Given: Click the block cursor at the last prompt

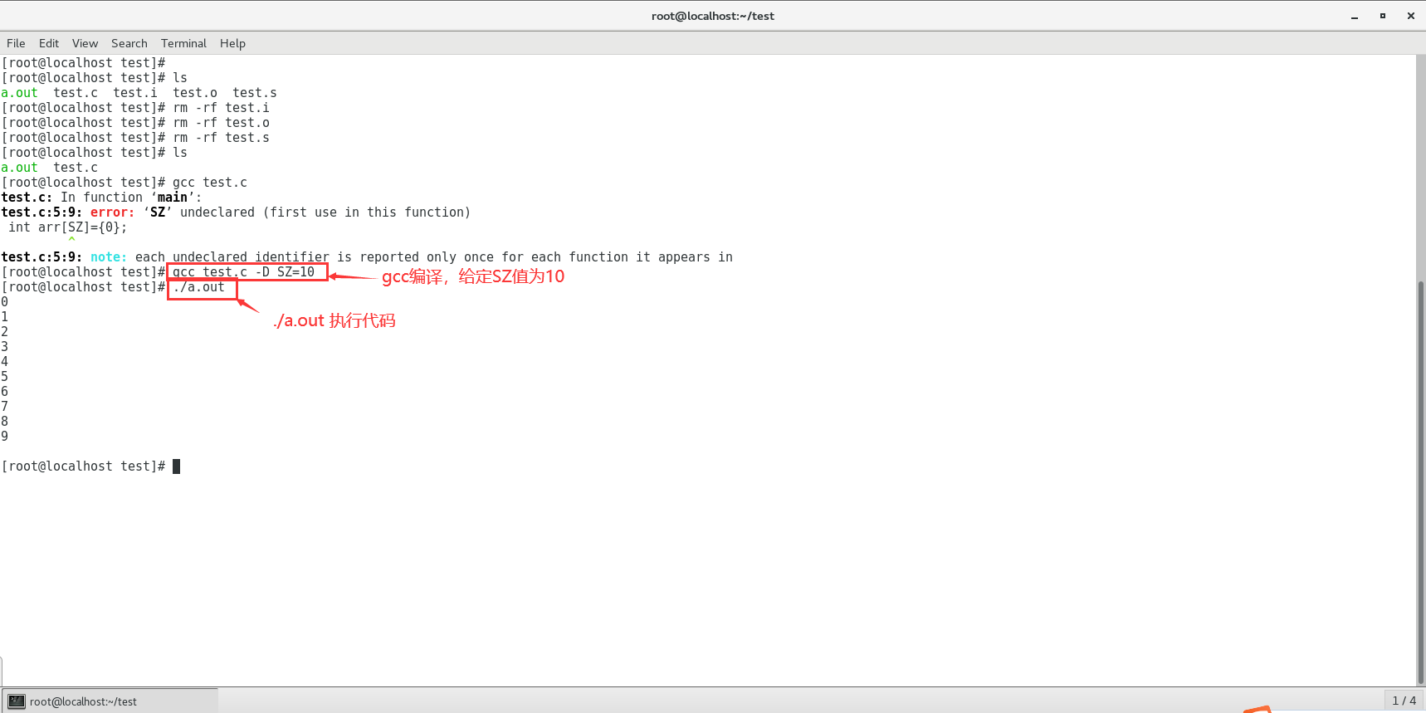Looking at the screenshot, I should (176, 466).
